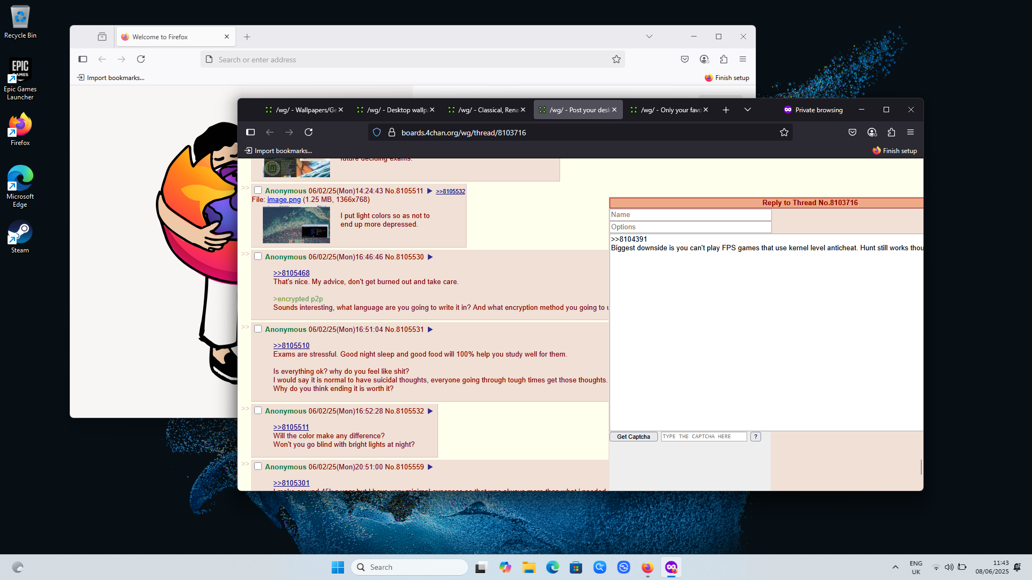Open sidebar toggle in the private window
This screenshot has height=580, width=1032.
click(x=250, y=132)
